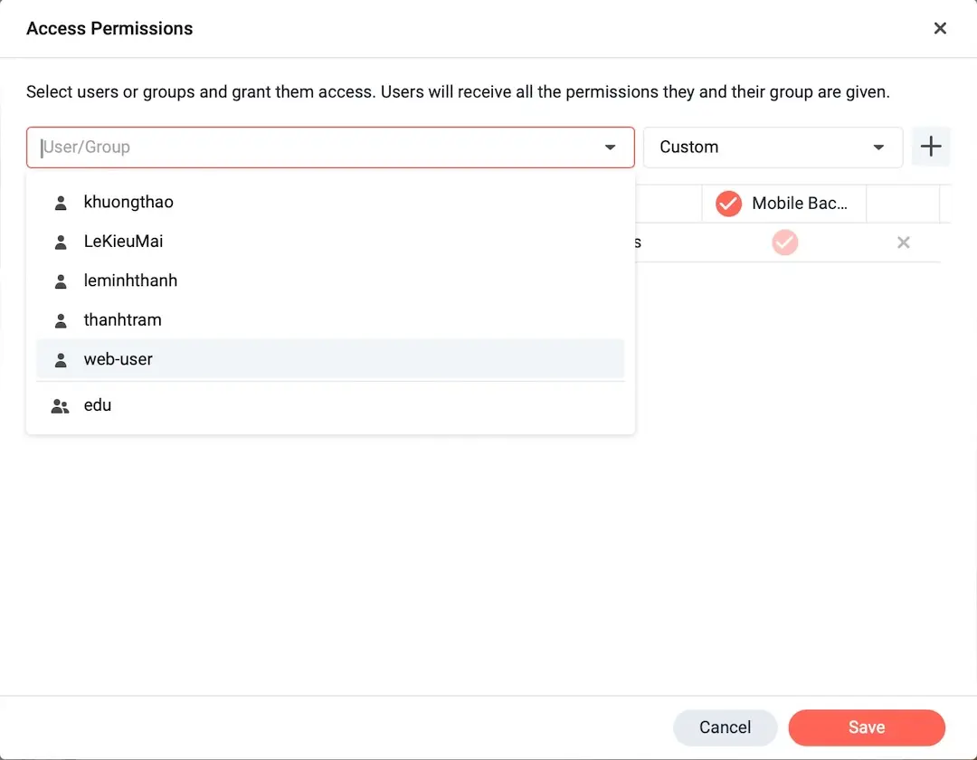Click the Cancel button
This screenshot has height=760, width=977.
pos(725,727)
